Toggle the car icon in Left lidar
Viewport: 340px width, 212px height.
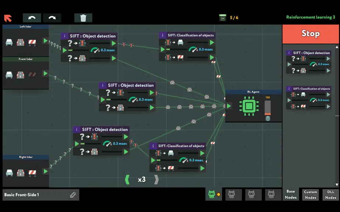[9, 42]
